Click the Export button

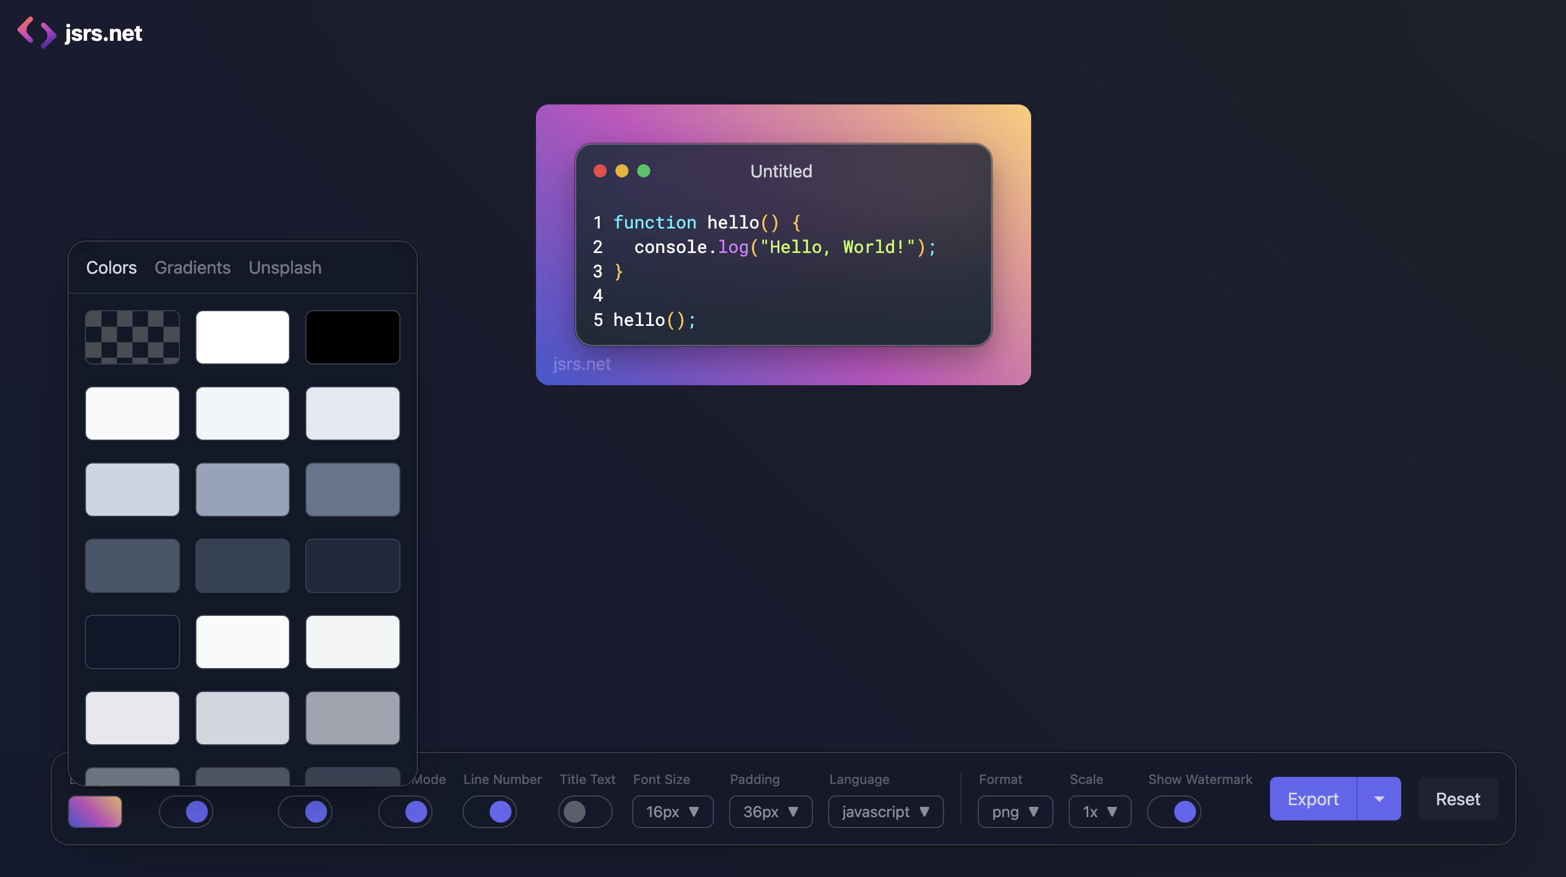tap(1312, 799)
